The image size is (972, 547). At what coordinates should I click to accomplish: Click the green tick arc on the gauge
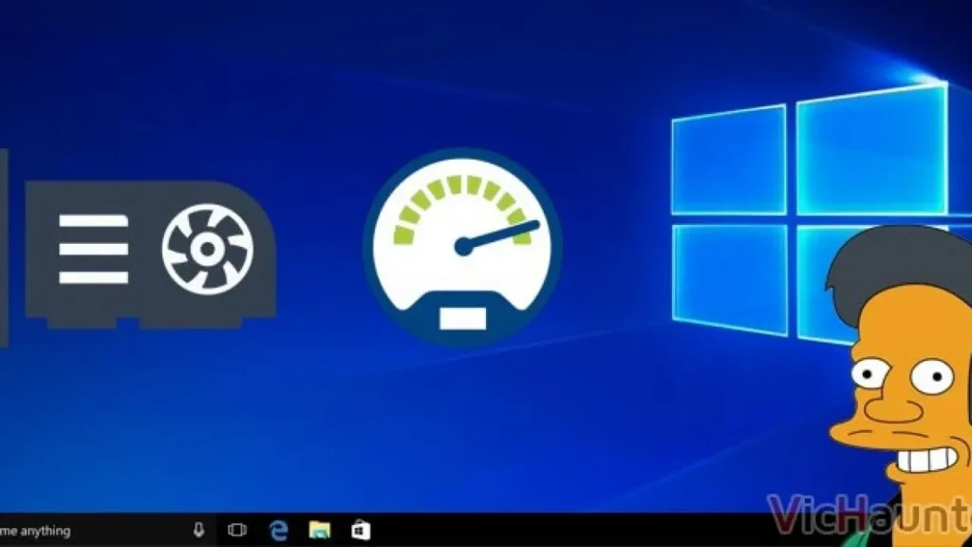[460, 190]
